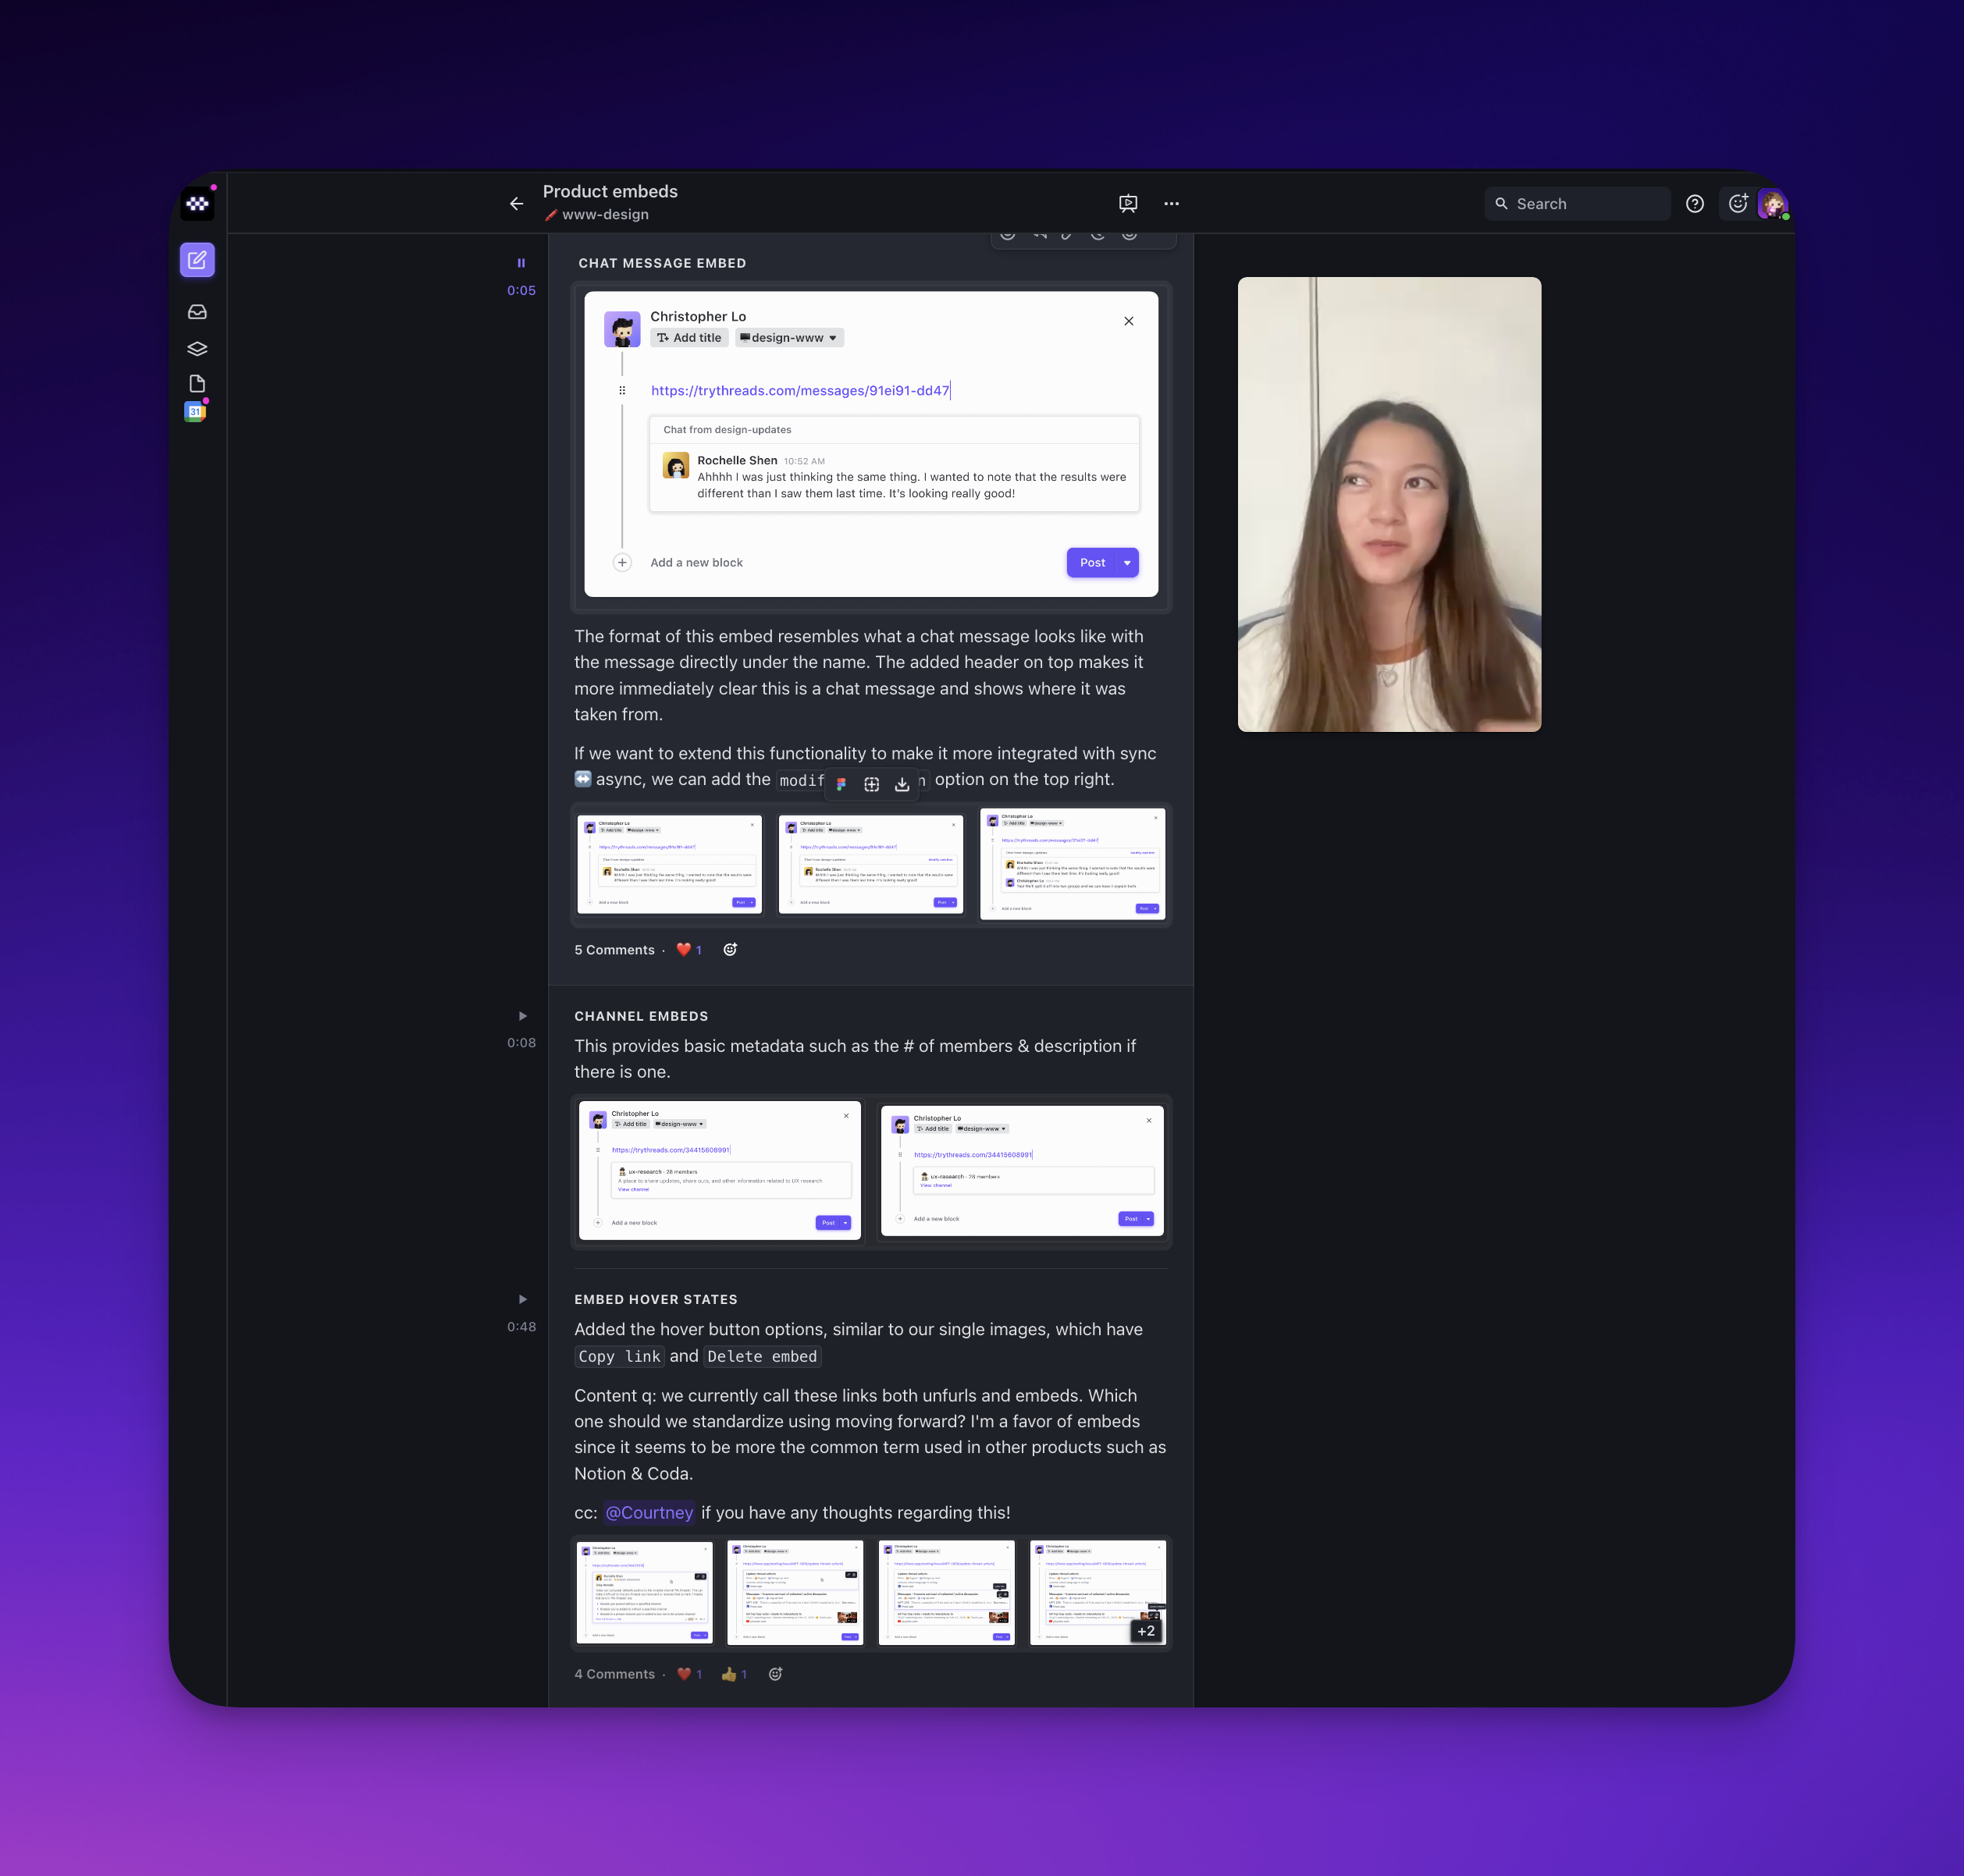
Task: Click into the Search field
Action: point(1578,204)
